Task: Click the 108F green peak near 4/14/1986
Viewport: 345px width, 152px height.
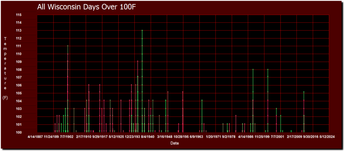Action: (x=253, y=69)
